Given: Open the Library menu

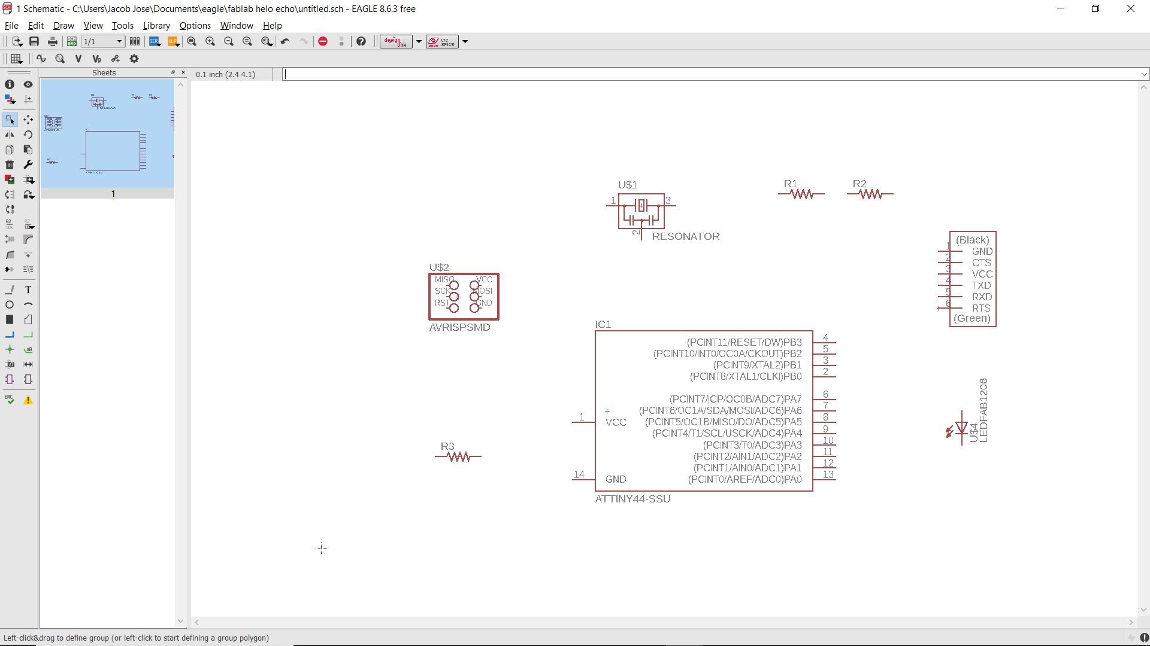Looking at the screenshot, I should [x=156, y=26].
